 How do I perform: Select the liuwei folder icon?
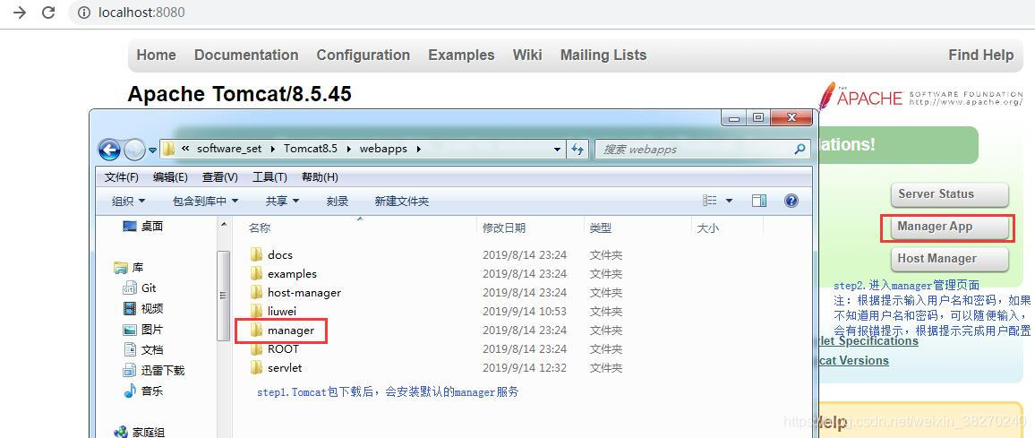pos(257,311)
